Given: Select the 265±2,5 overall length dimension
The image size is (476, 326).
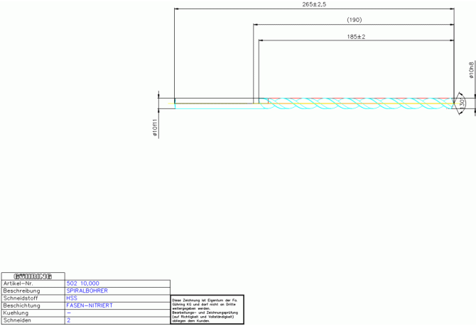Looking at the screenshot, I should click(x=313, y=5).
